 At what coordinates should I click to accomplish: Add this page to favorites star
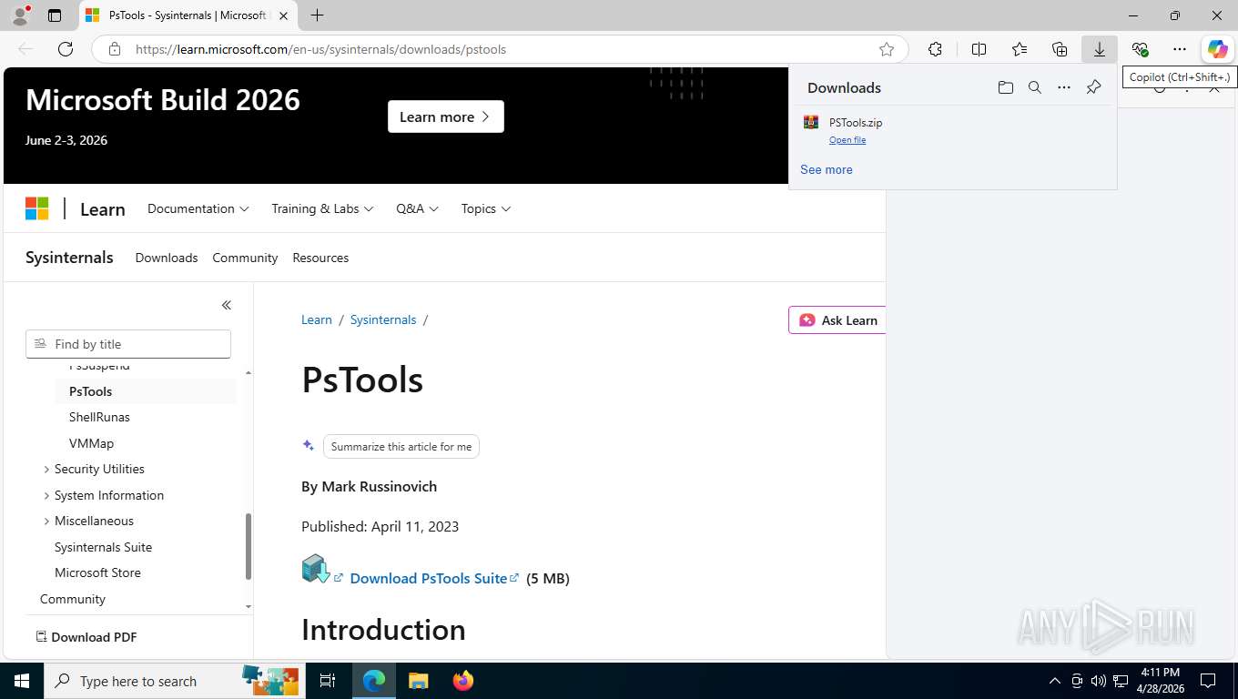coord(887,49)
